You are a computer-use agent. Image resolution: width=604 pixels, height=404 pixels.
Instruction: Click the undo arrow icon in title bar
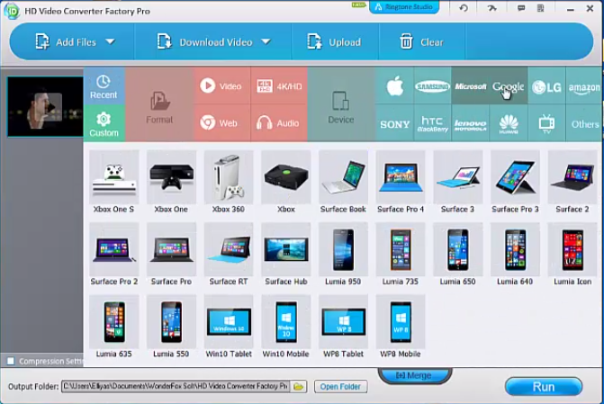click(464, 8)
